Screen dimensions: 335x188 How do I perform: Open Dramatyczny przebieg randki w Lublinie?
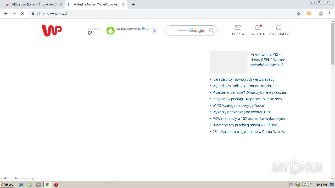pyautogui.click(x=245, y=125)
